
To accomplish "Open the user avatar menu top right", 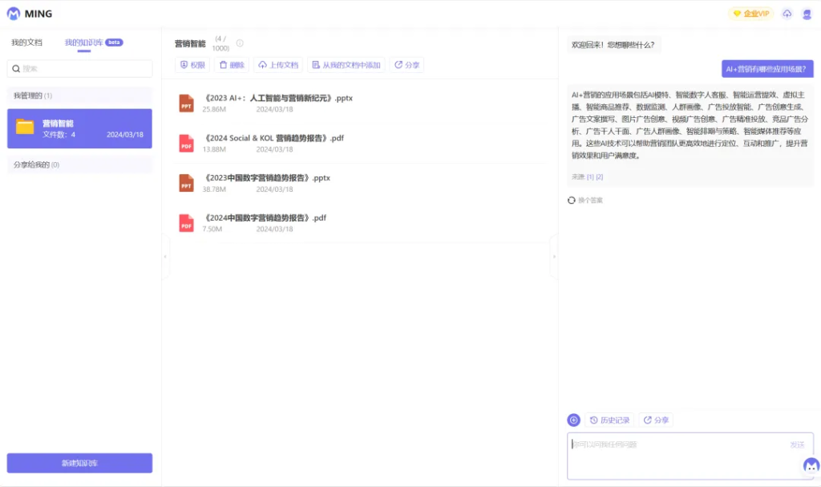I will point(808,13).
